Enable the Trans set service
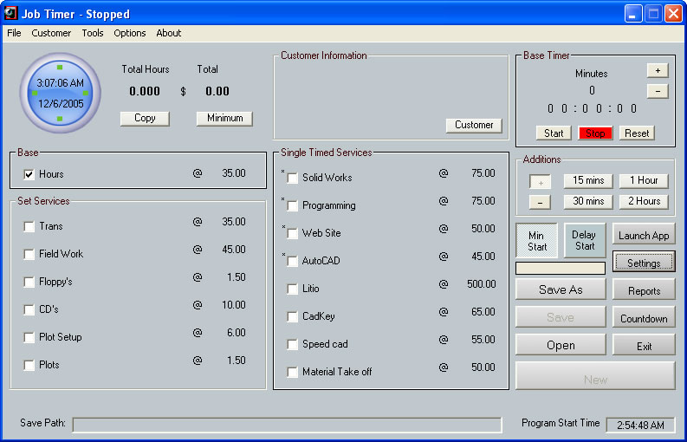This screenshot has width=687, height=442. click(29, 227)
